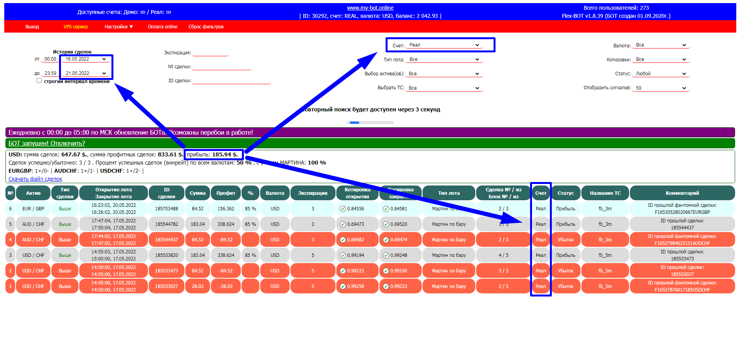Open the VPS сервер menu item
This screenshot has width=739, height=345.
[76, 27]
